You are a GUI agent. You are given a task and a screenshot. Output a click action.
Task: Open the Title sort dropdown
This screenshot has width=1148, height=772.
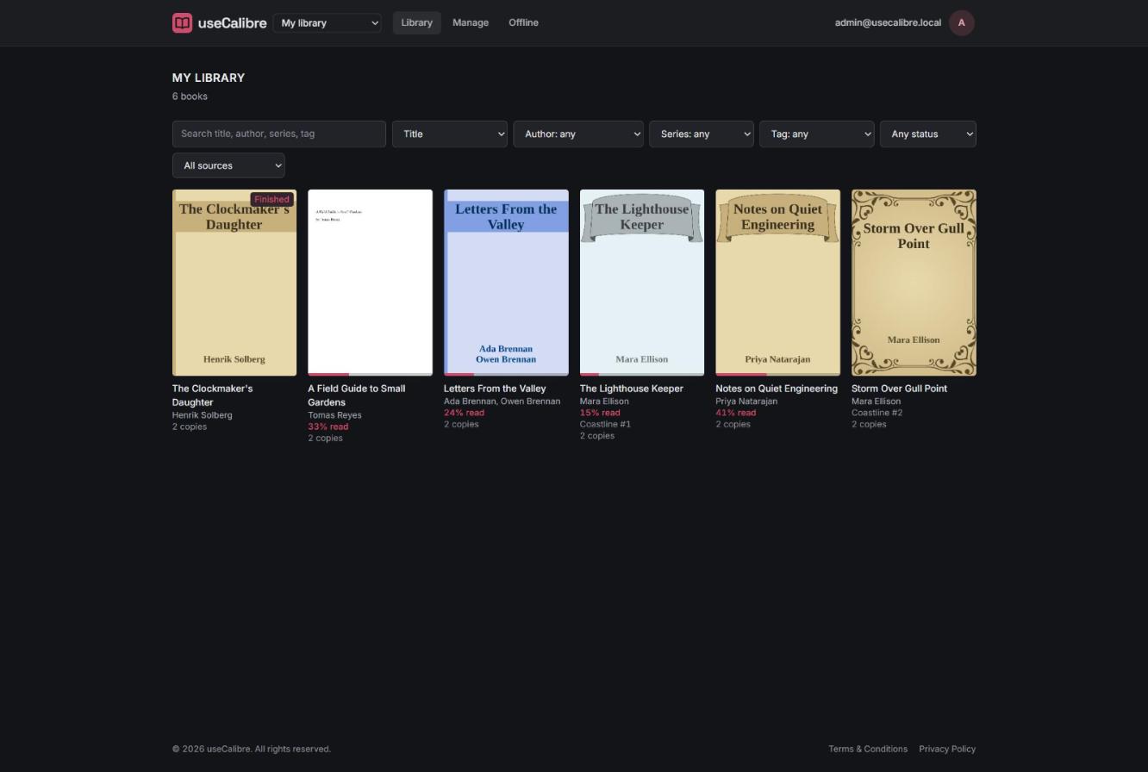click(x=450, y=134)
